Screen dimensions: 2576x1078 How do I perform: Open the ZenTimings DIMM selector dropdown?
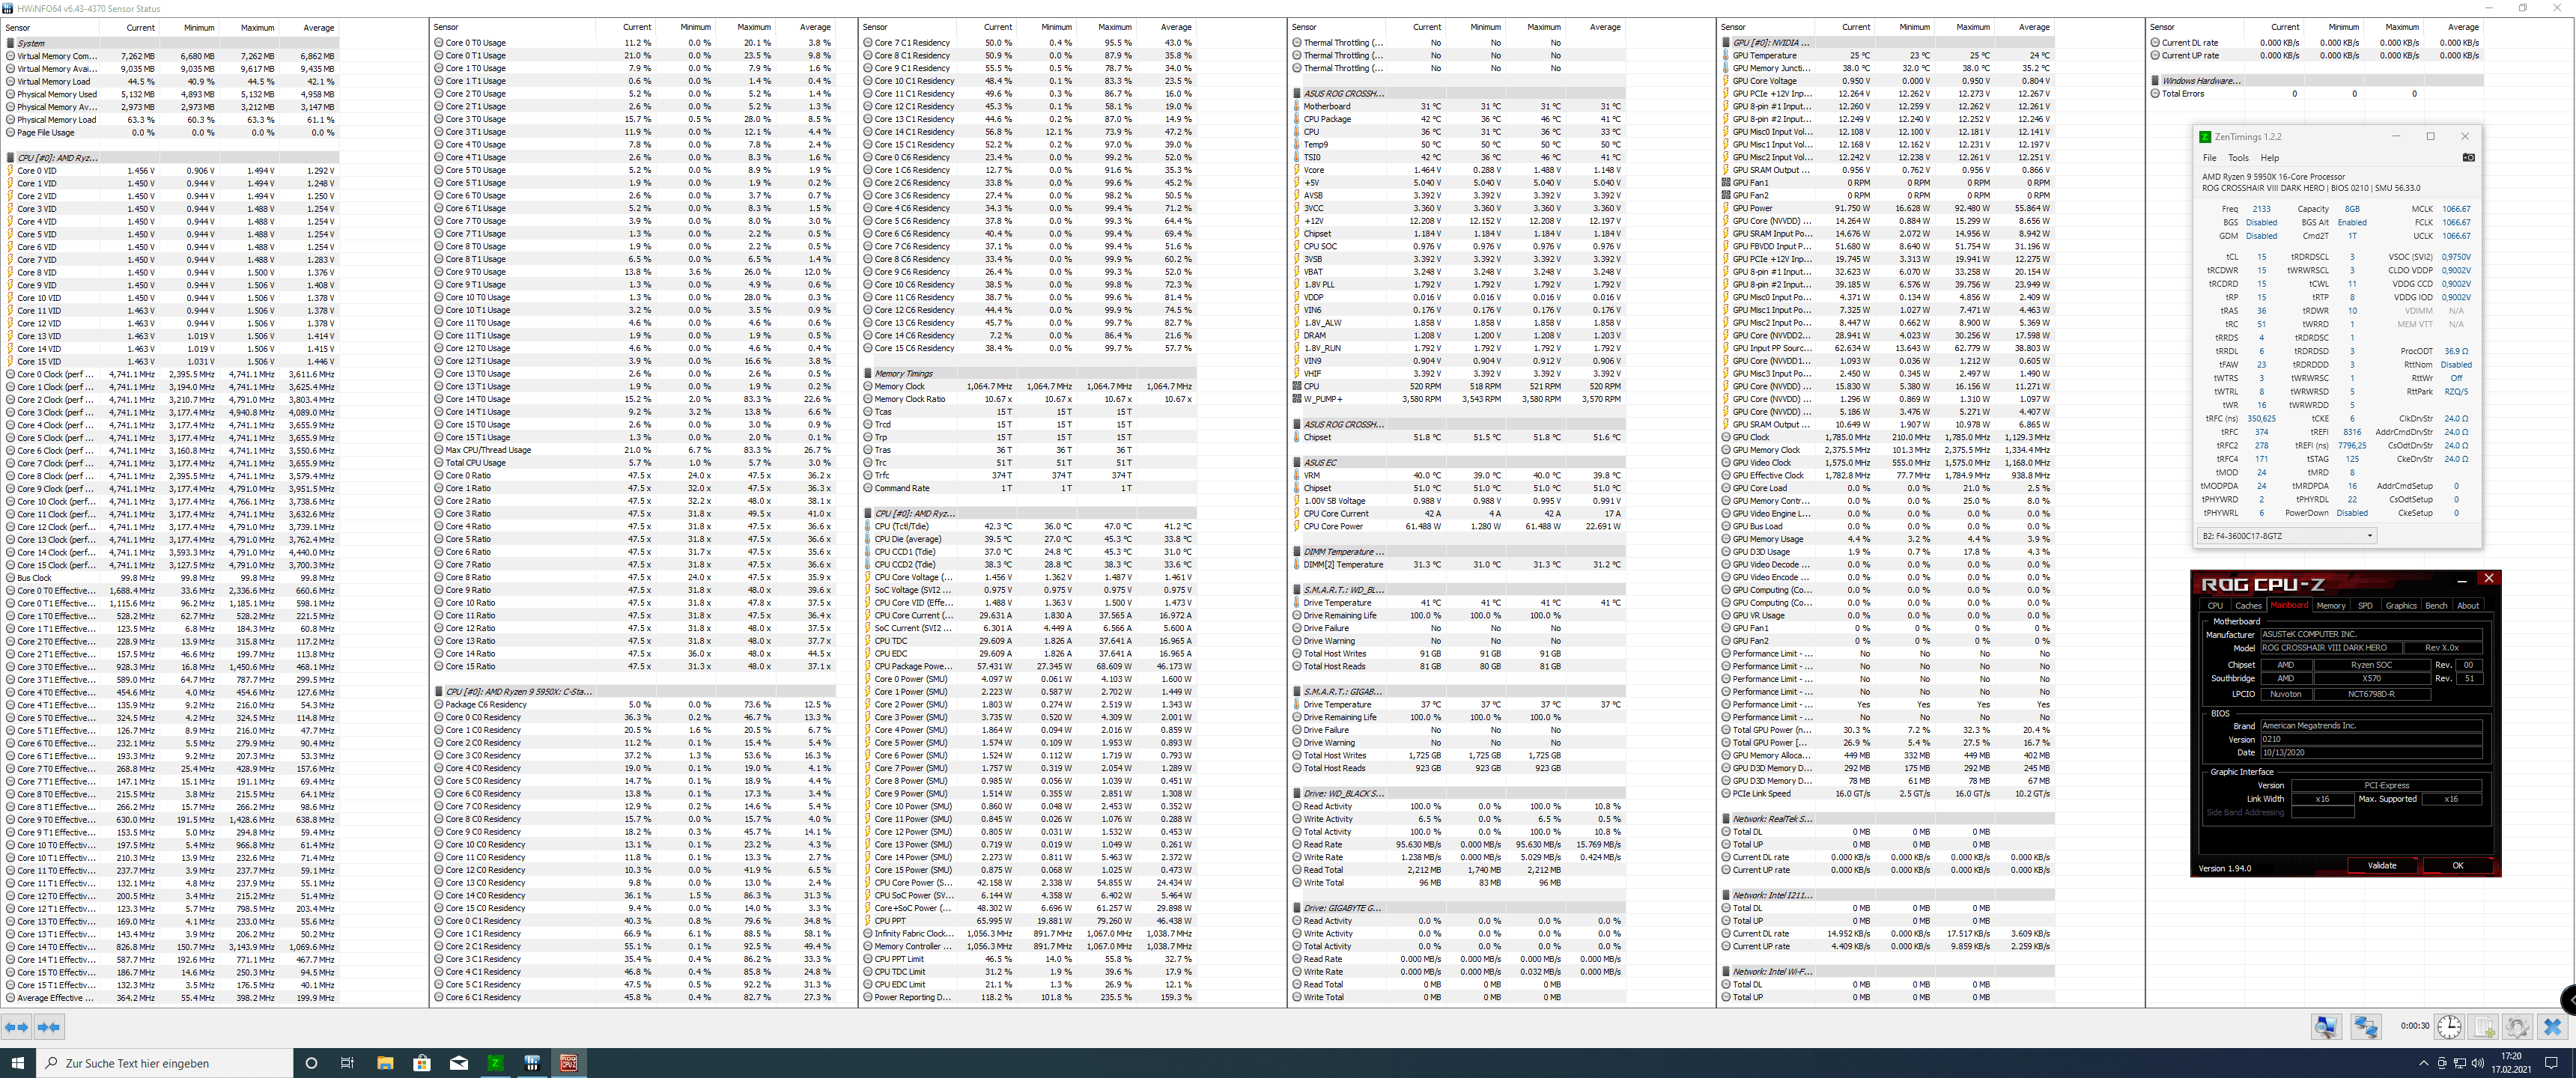tap(2285, 535)
